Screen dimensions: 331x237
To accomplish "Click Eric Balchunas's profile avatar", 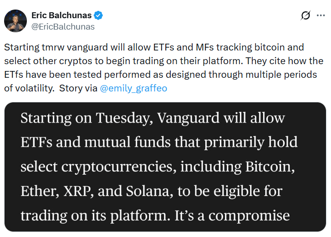I will pos(15,21).
